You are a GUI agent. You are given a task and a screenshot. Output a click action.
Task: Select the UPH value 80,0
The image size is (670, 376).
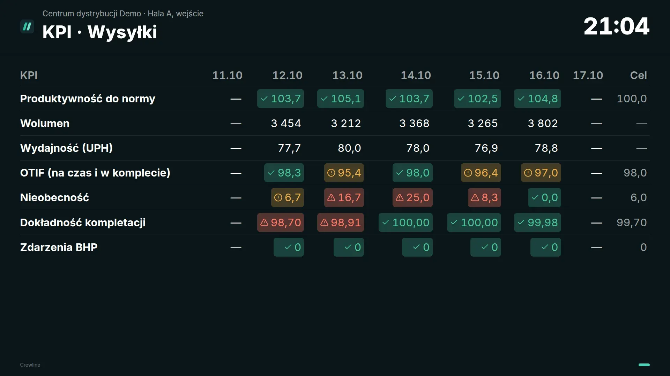coord(349,148)
